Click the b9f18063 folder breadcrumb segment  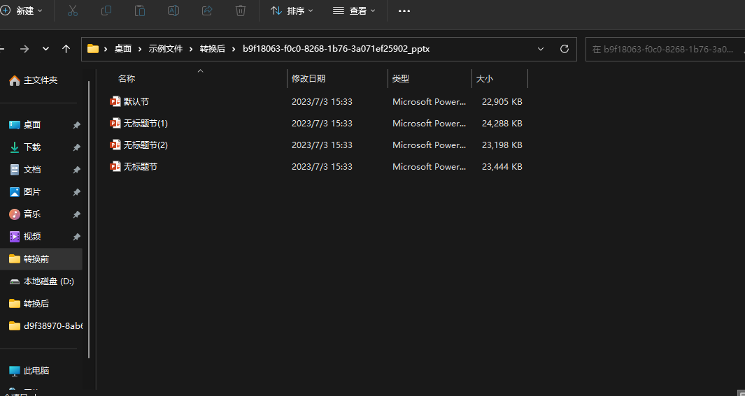(x=336, y=49)
